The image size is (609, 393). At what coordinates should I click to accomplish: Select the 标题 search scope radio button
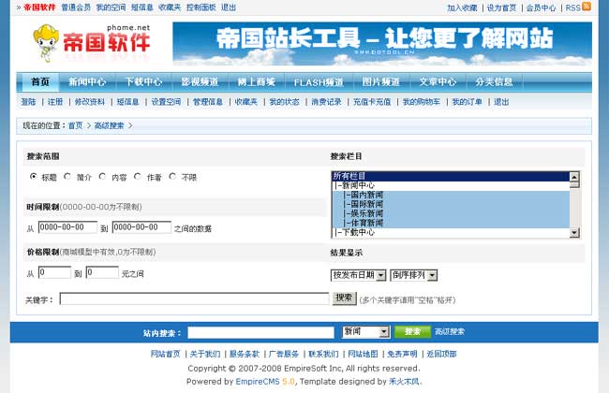[34, 176]
